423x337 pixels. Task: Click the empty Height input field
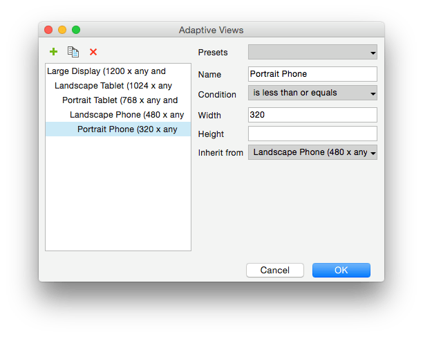312,134
